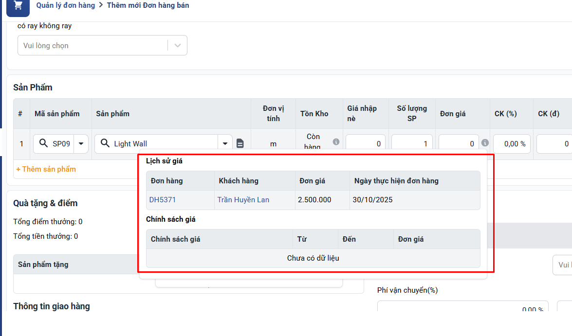
Task: Open order DH5371 from price history
Action: tap(163, 200)
